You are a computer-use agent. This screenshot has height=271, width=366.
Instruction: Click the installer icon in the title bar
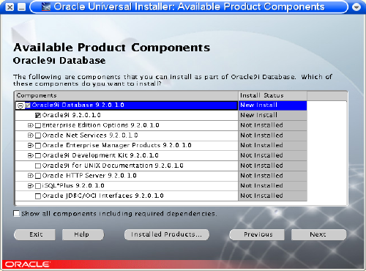(x=46, y=7)
